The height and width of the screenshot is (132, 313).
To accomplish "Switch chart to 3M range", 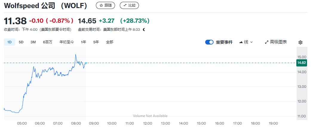I will pos(33,42).
